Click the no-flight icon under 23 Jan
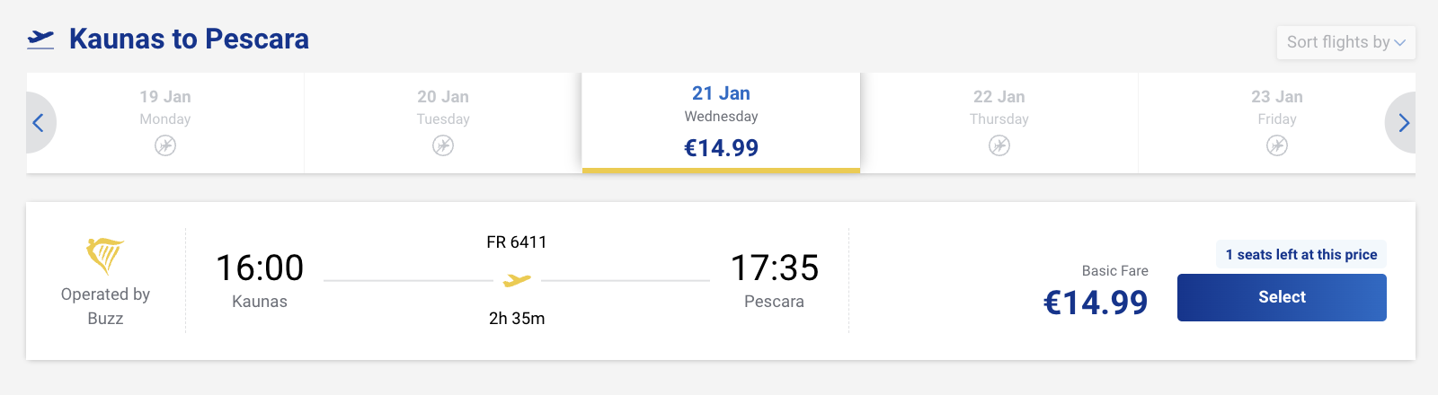The height and width of the screenshot is (395, 1438). 1277,145
